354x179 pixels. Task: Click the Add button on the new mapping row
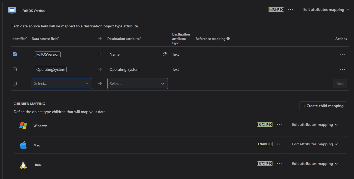point(340,84)
